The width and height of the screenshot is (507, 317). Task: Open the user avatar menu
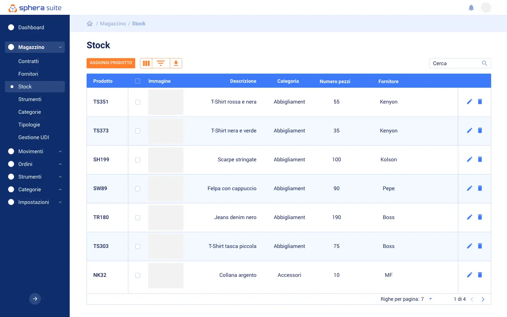pos(486,8)
